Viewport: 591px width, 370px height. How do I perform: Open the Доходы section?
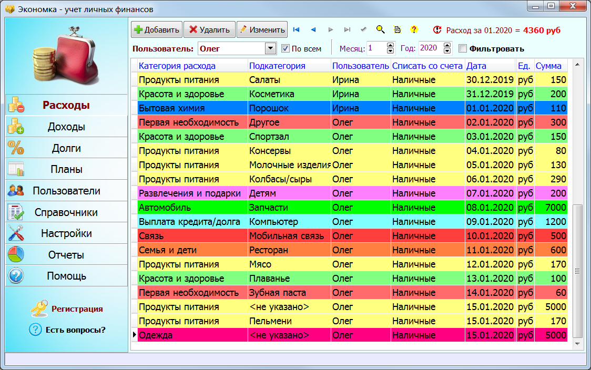tap(67, 126)
